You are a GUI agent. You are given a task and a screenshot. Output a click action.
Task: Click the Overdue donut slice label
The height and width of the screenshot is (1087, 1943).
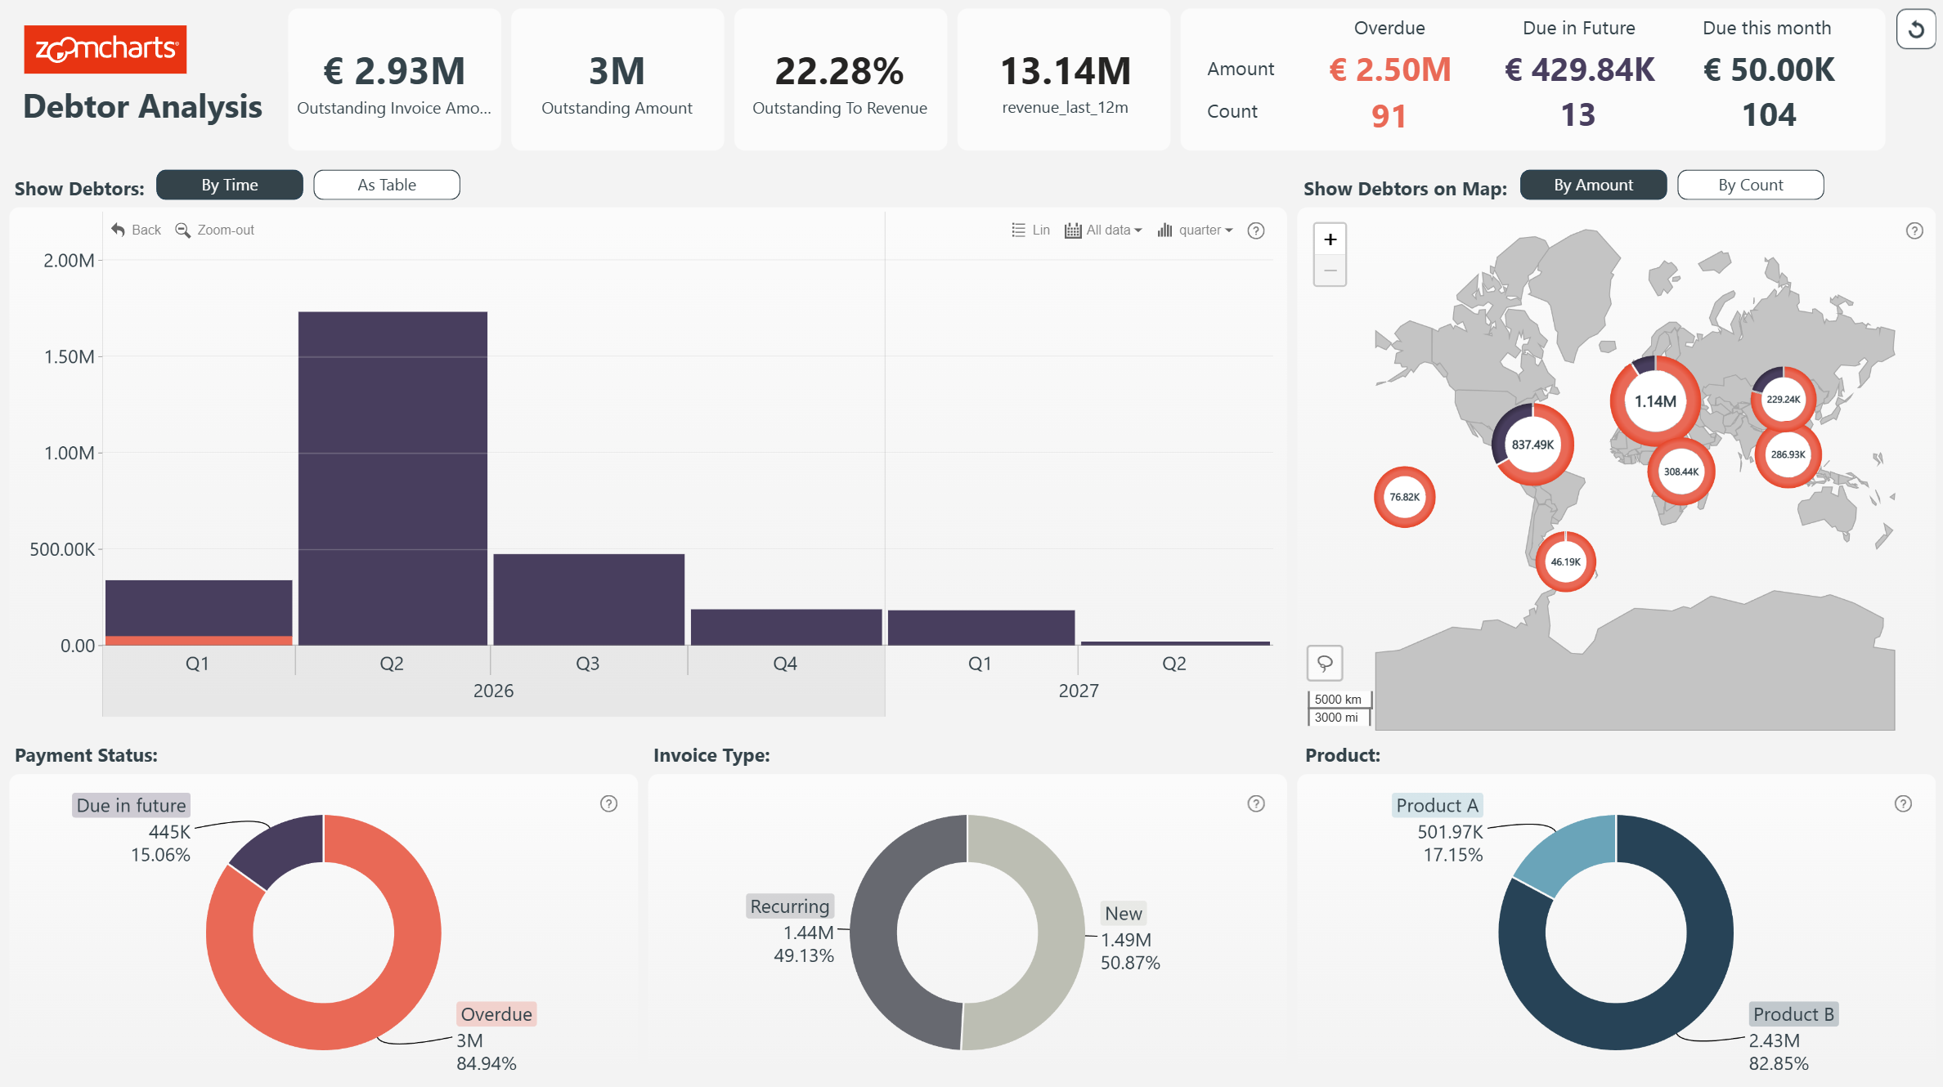click(x=496, y=1014)
